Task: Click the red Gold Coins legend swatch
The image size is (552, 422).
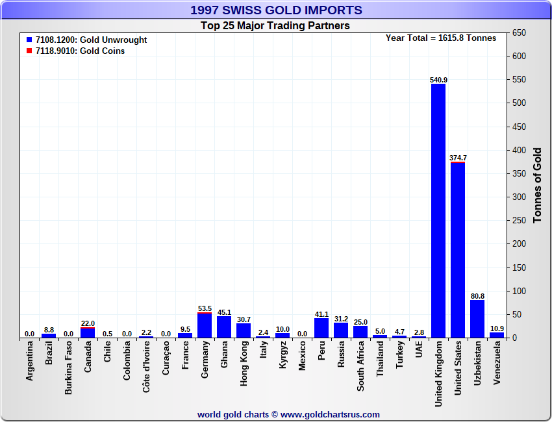Action: click(x=29, y=51)
